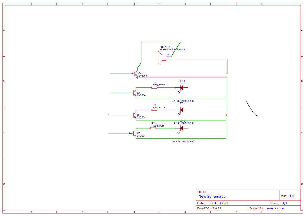306x216 pixels.
Task: Select the R3 resistor body symbol
Action: (153, 128)
